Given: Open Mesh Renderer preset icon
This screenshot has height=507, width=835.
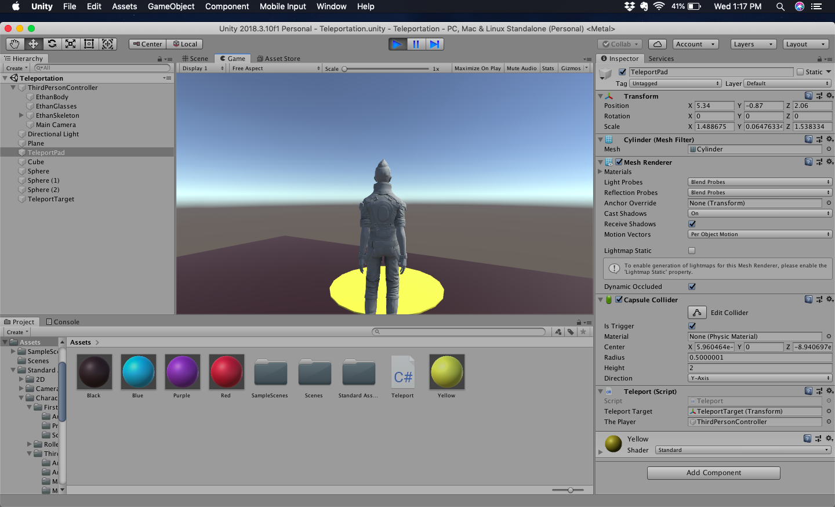Looking at the screenshot, I should click(819, 162).
